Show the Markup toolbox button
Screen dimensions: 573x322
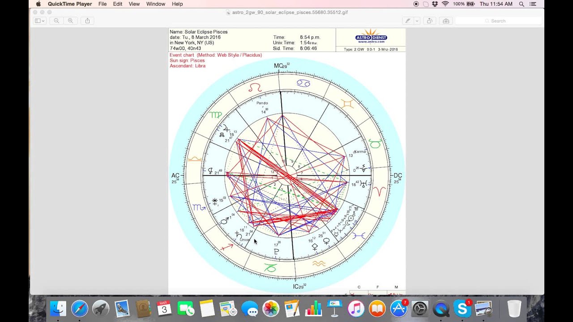[x=445, y=21]
